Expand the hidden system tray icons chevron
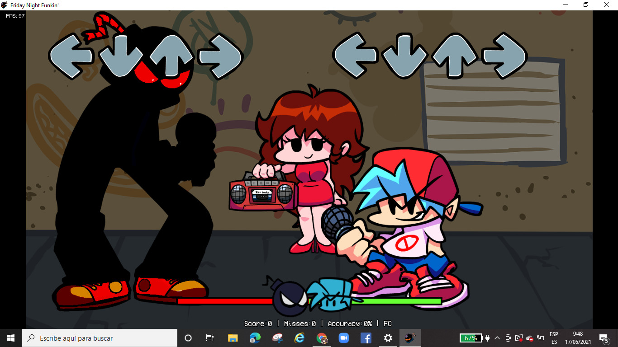The width and height of the screenshot is (618, 347). [x=497, y=338]
